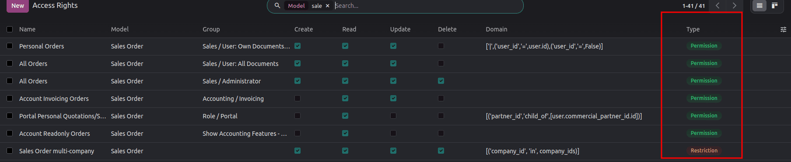Click the search magnifier icon
The height and width of the screenshot is (162, 791).
pos(277,6)
